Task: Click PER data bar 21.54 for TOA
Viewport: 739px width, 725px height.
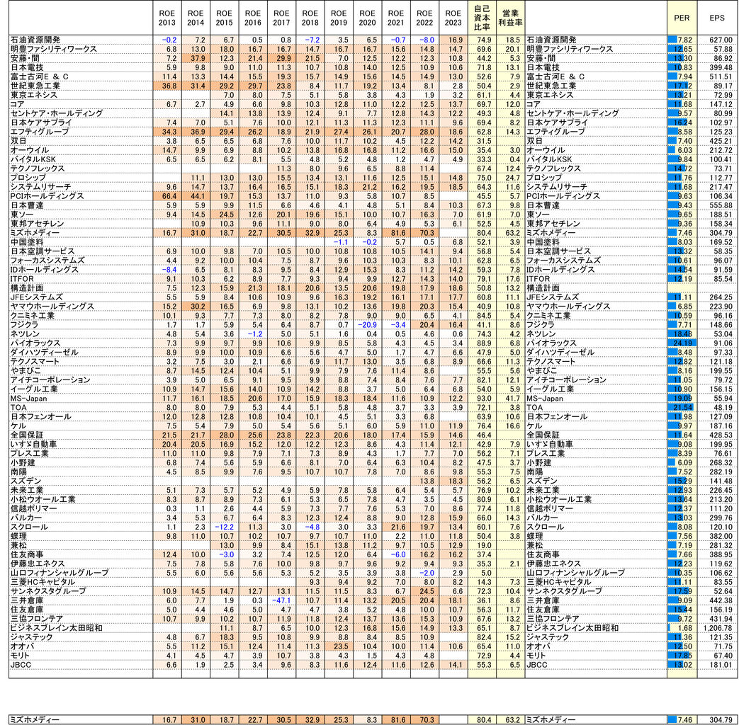Action: 682,408
